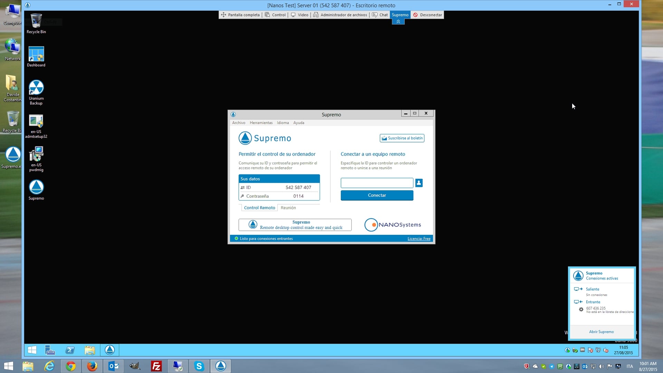
Task: Click local ITA language indicator
Action: coord(630,366)
